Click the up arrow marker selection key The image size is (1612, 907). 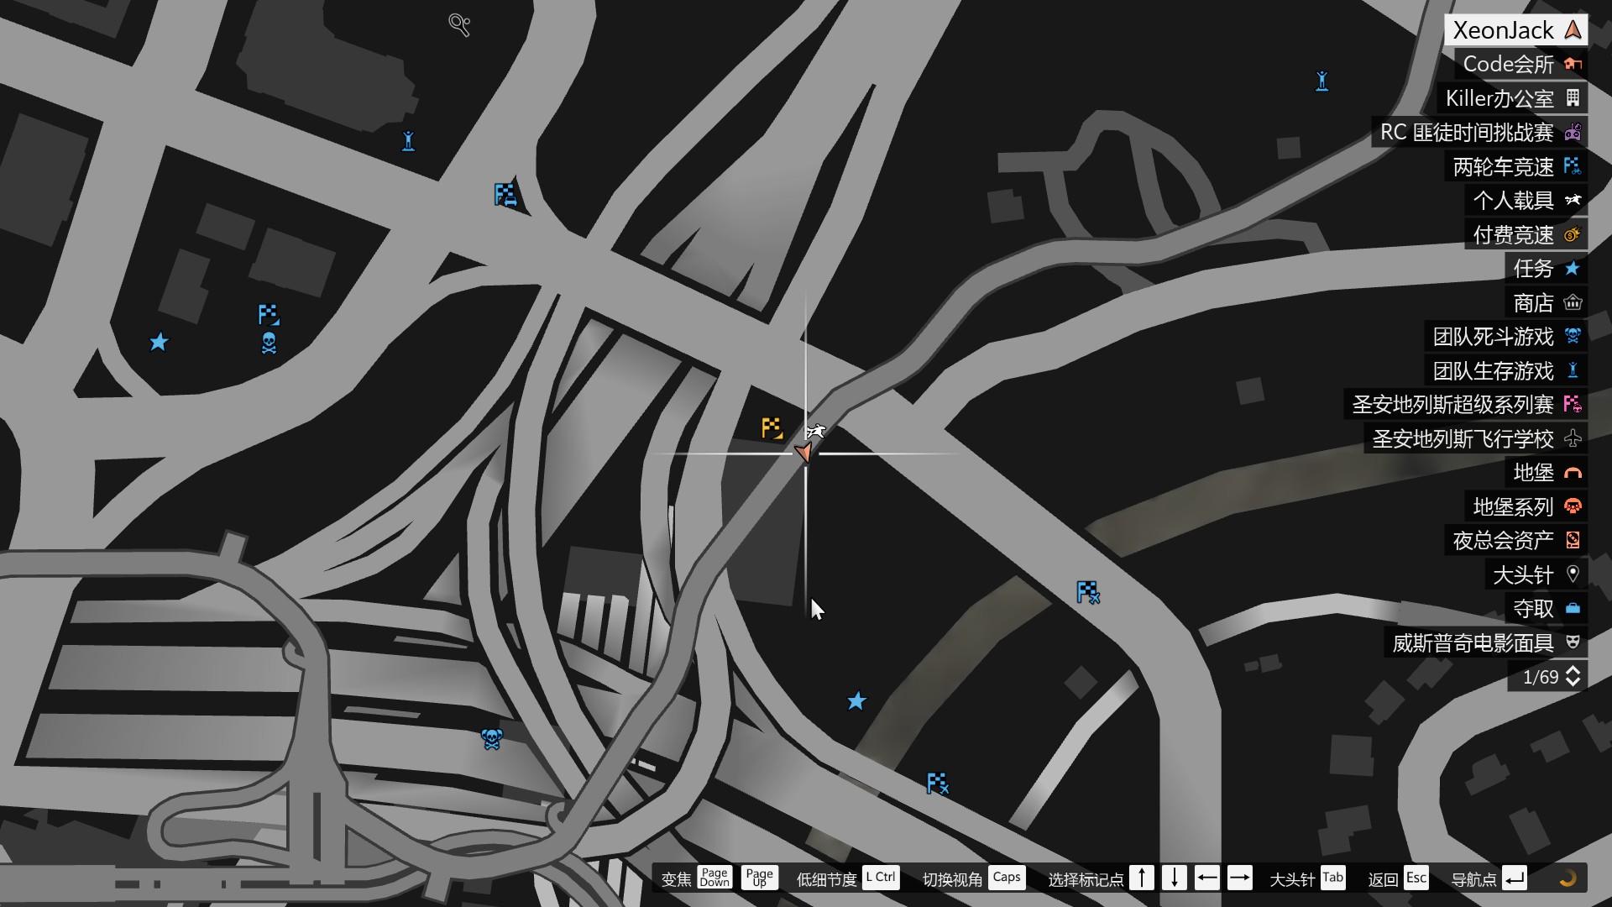coord(1142,878)
